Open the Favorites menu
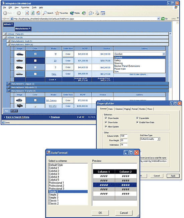Image resolution: width=184 pixels, height=218 pixels. click(25, 7)
